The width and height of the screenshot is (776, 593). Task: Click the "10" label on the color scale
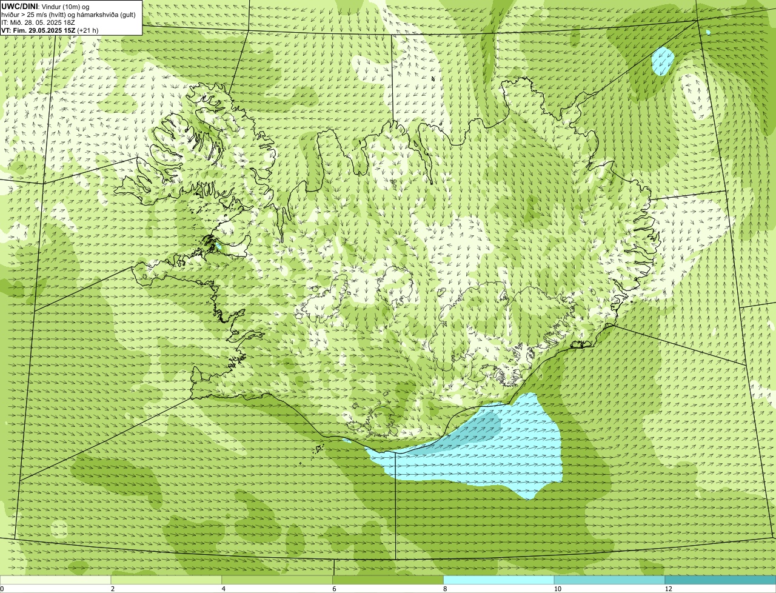[557, 589]
